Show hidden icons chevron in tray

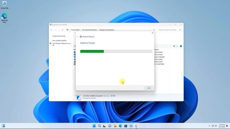(209, 126)
